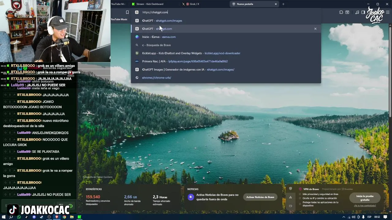
Task: Toggle the Brave sidebar panel icon
Action: click(x=363, y=12)
